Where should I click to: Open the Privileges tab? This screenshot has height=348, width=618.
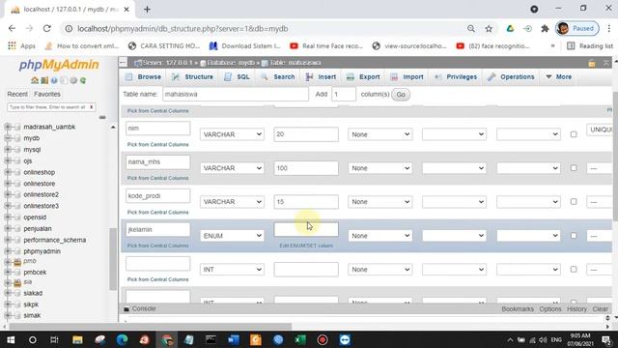pyautogui.click(x=456, y=76)
